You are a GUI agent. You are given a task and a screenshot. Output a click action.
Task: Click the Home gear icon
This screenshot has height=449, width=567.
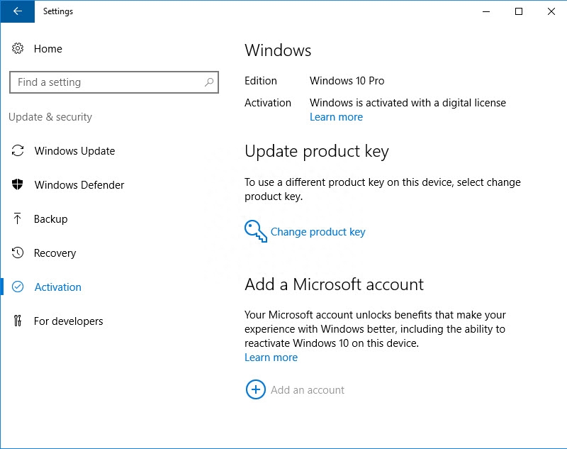coord(19,48)
